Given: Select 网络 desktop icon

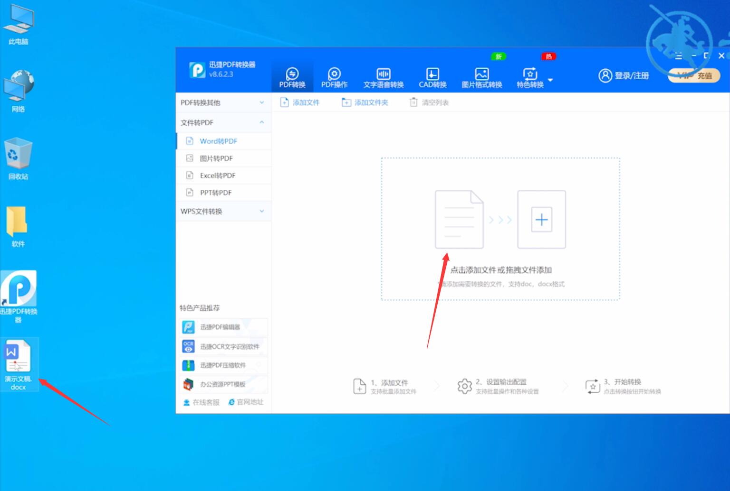Looking at the screenshot, I should tap(18, 91).
